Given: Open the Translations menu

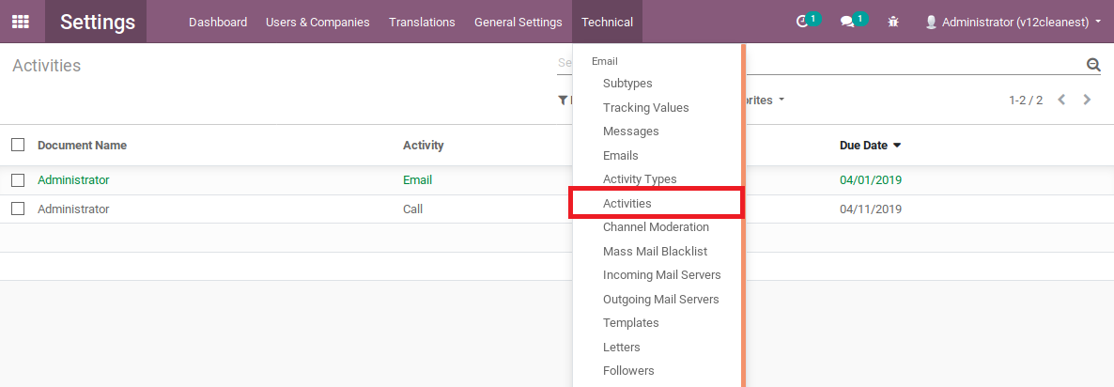Looking at the screenshot, I should point(422,22).
